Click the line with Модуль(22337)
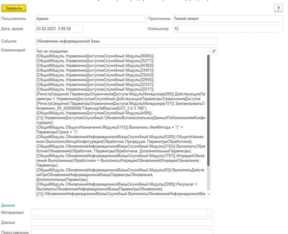This screenshot has width=288, height=234. [x=95, y=85]
